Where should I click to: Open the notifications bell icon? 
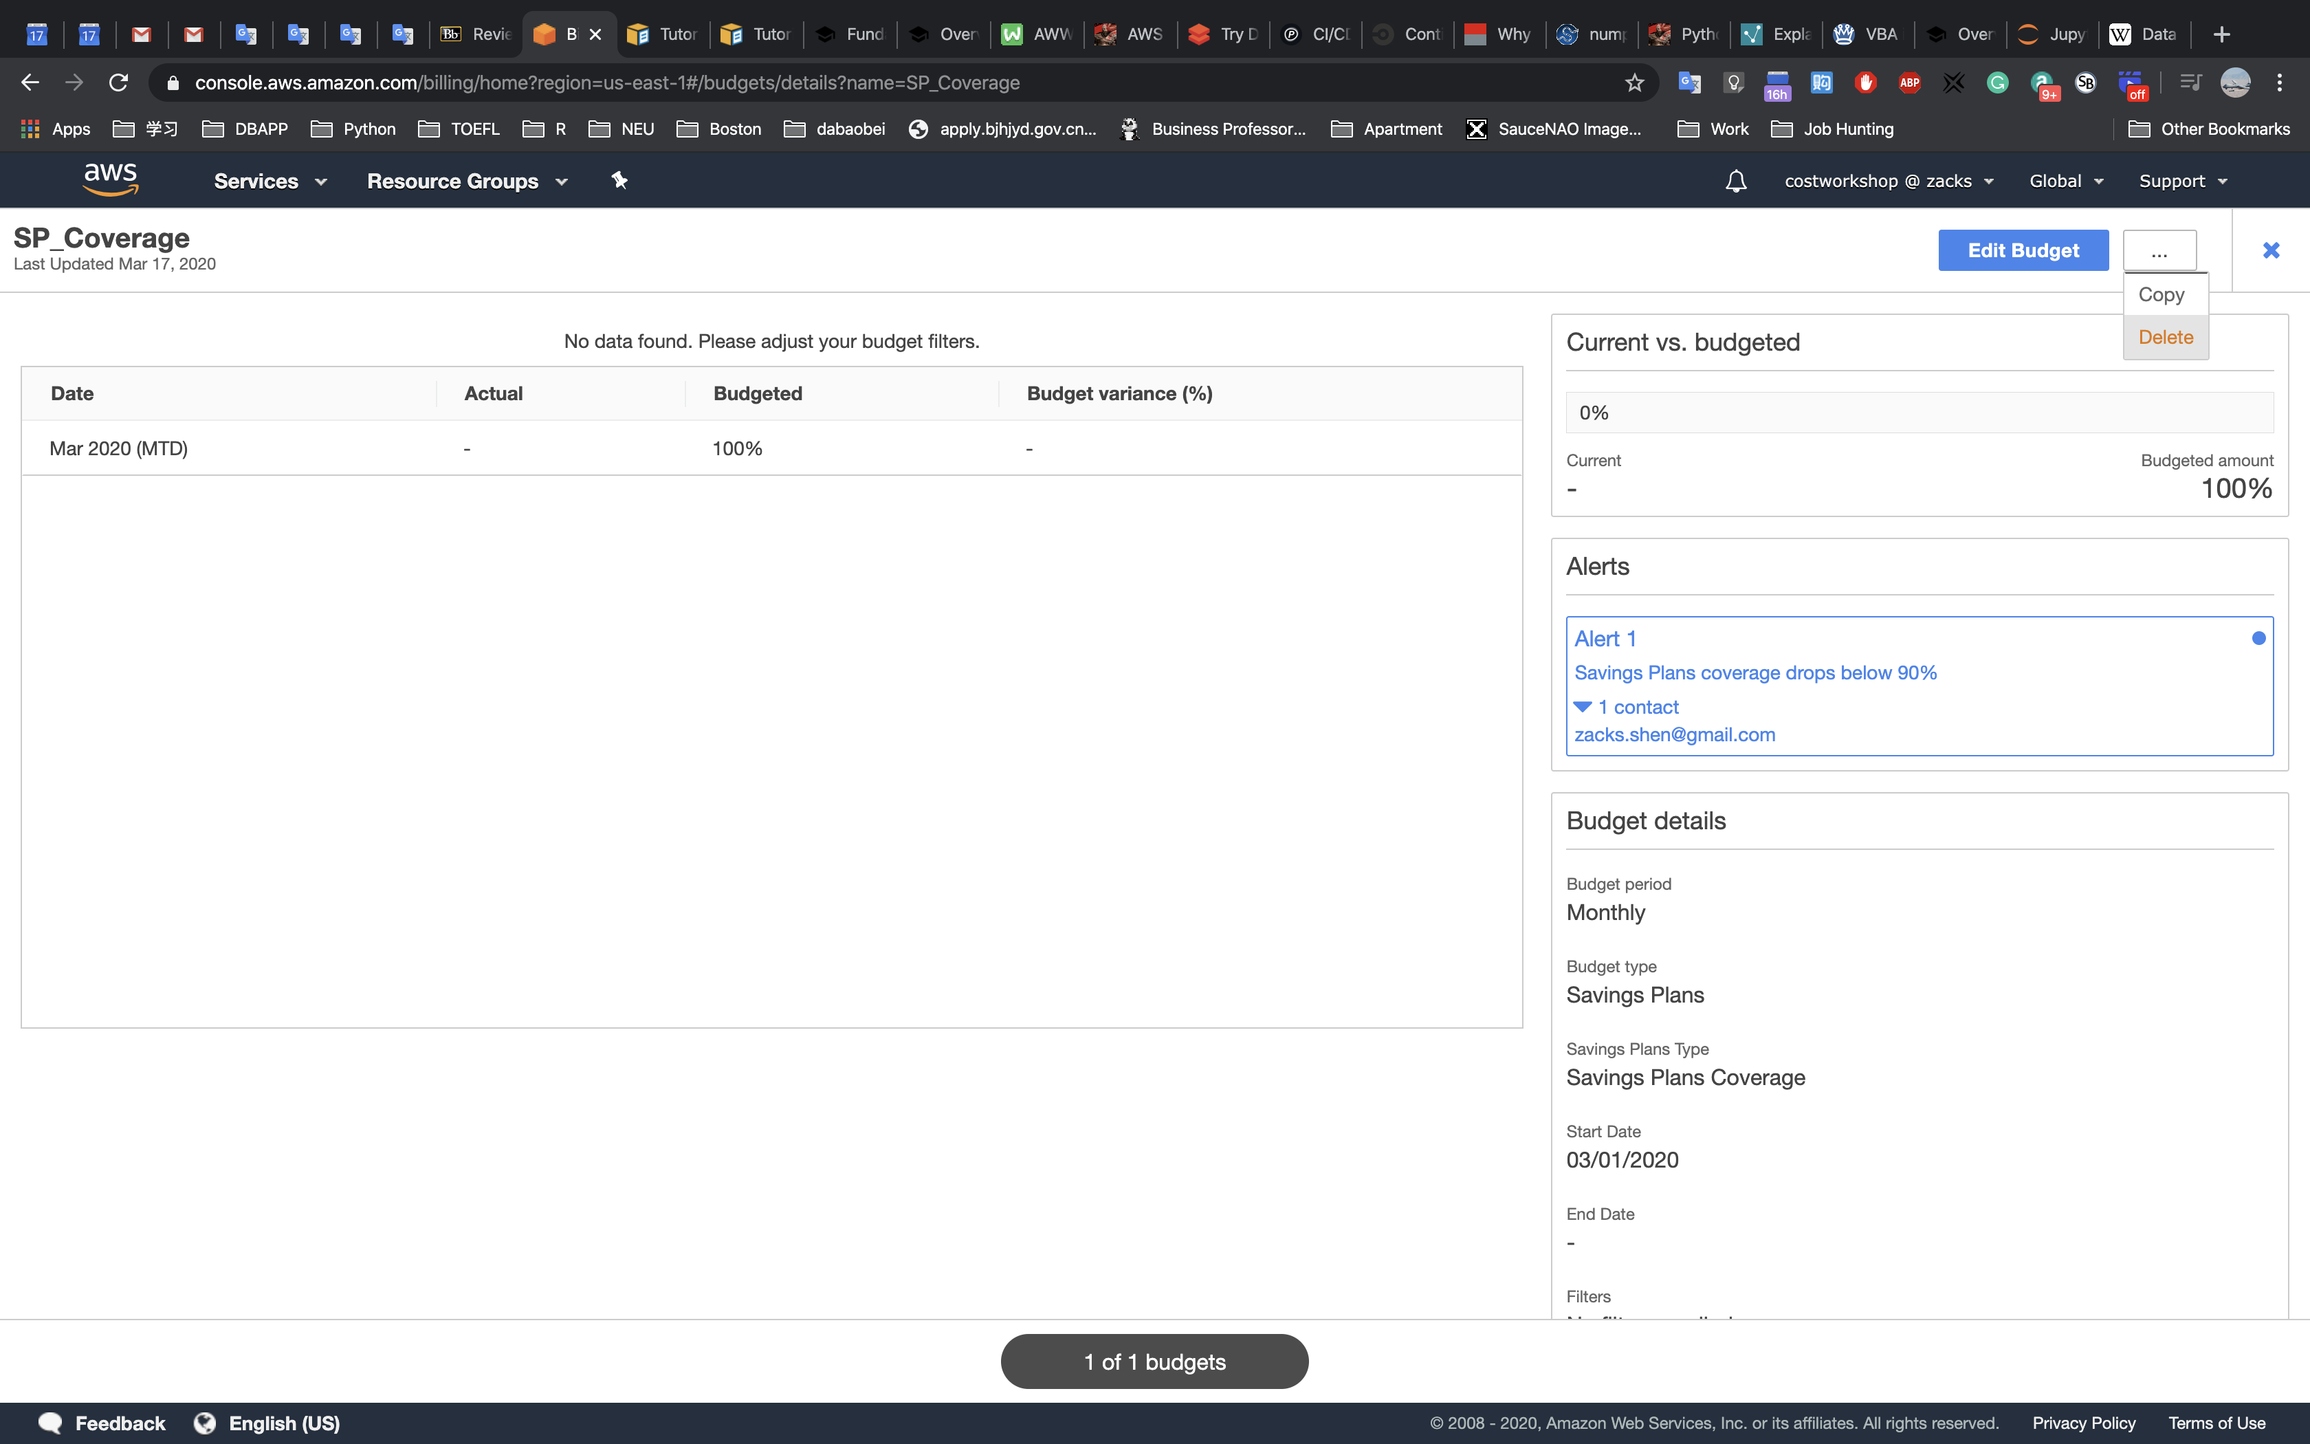tap(1735, 182)
